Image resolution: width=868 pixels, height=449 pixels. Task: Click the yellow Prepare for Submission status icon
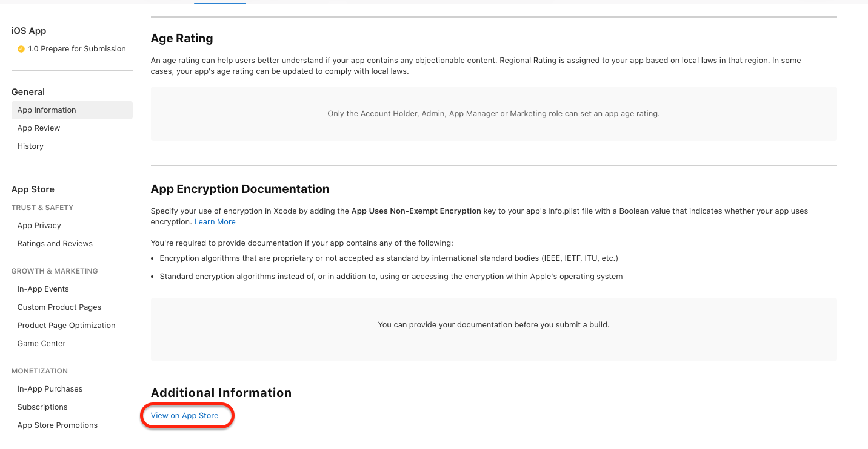[21, 48]
